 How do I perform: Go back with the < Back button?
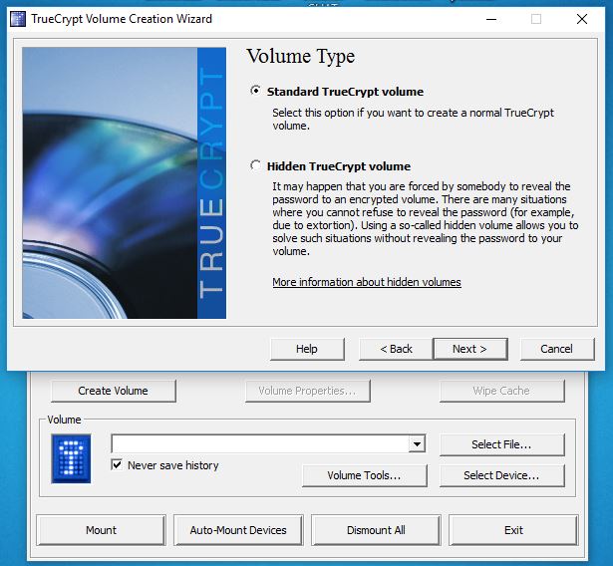(x=396, y=349)
